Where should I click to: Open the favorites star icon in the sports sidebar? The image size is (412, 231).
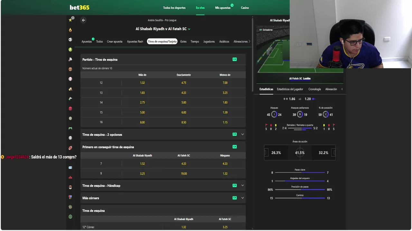[70, 20]
